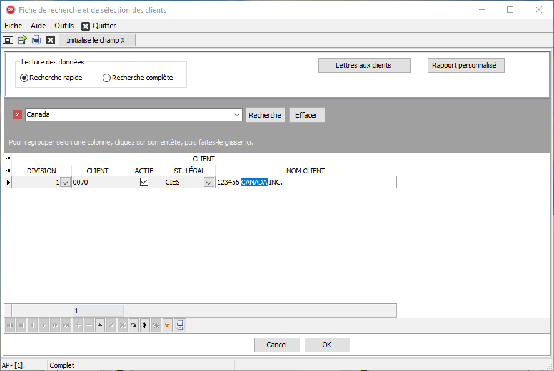Select the Recherche rapide radio button
This screenshot has height=371, width=554.
[24, 78]
